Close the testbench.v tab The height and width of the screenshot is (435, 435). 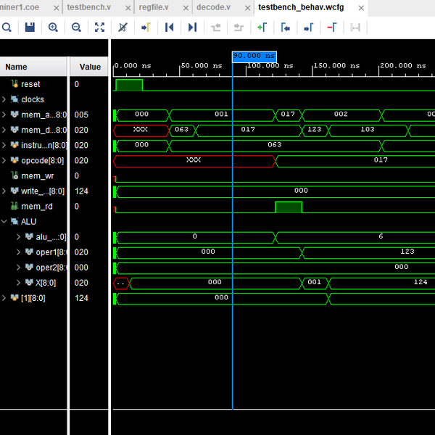point(128,8)
